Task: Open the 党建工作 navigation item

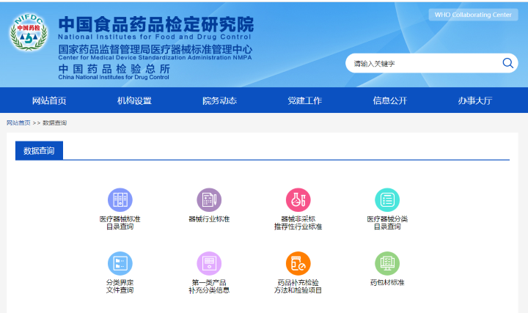Action: click(304, 100)
